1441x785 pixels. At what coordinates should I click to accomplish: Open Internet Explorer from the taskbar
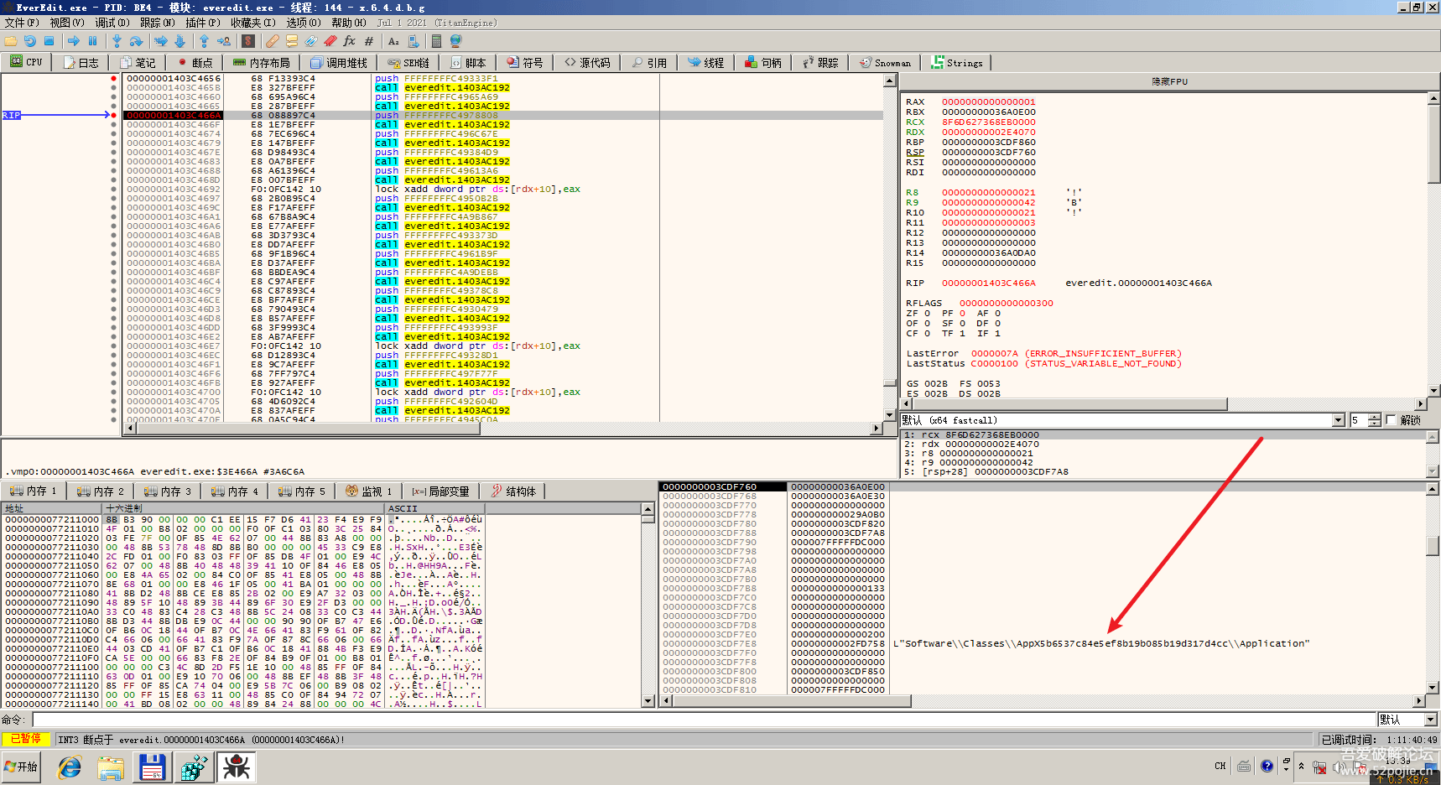pyautogui.click(x=70, y=767)
